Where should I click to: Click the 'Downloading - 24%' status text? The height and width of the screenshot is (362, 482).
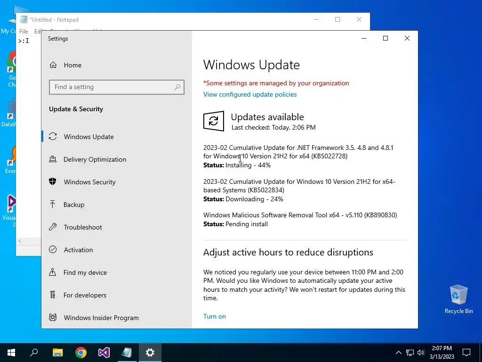(x=254, y=199)
